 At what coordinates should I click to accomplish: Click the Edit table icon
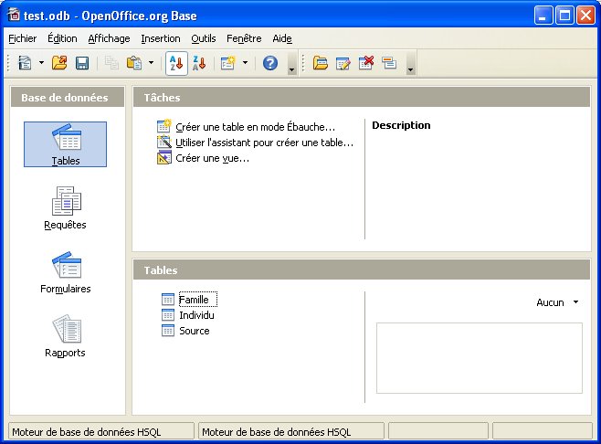click(x=343, y=63)
